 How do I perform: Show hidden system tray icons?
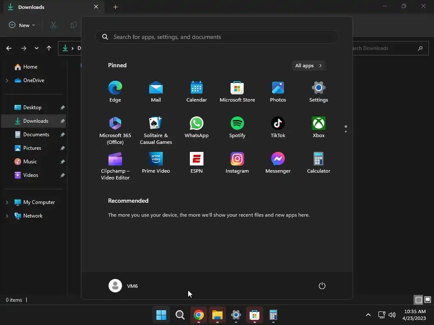(x=368, y=315)
